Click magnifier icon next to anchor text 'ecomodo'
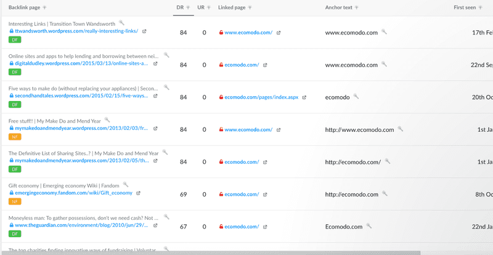The width and height of the screenshot is (493, 255). pos(356,97)
